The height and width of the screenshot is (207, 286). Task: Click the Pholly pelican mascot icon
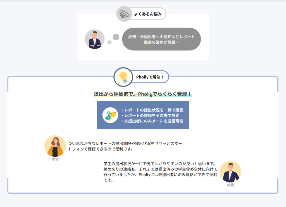tap(110, 115)
